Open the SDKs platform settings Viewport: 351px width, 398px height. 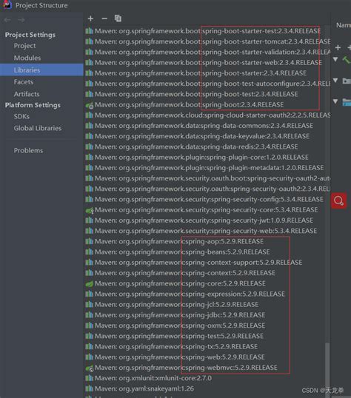[x=21, y=116]
